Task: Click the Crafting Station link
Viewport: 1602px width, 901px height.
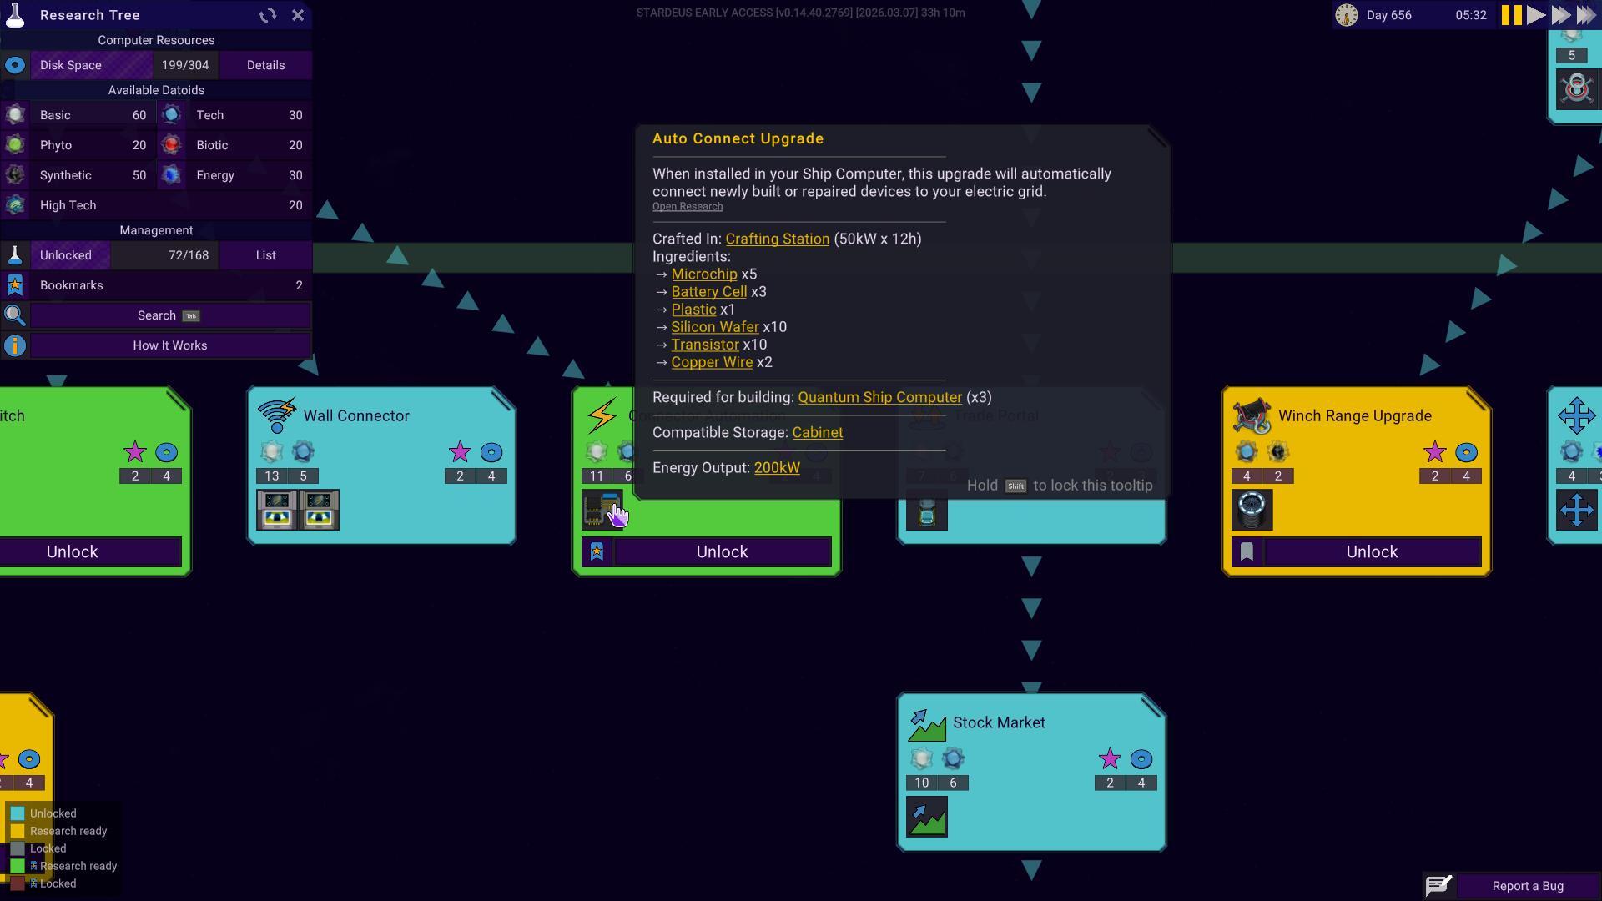Action: coord(777,239)
